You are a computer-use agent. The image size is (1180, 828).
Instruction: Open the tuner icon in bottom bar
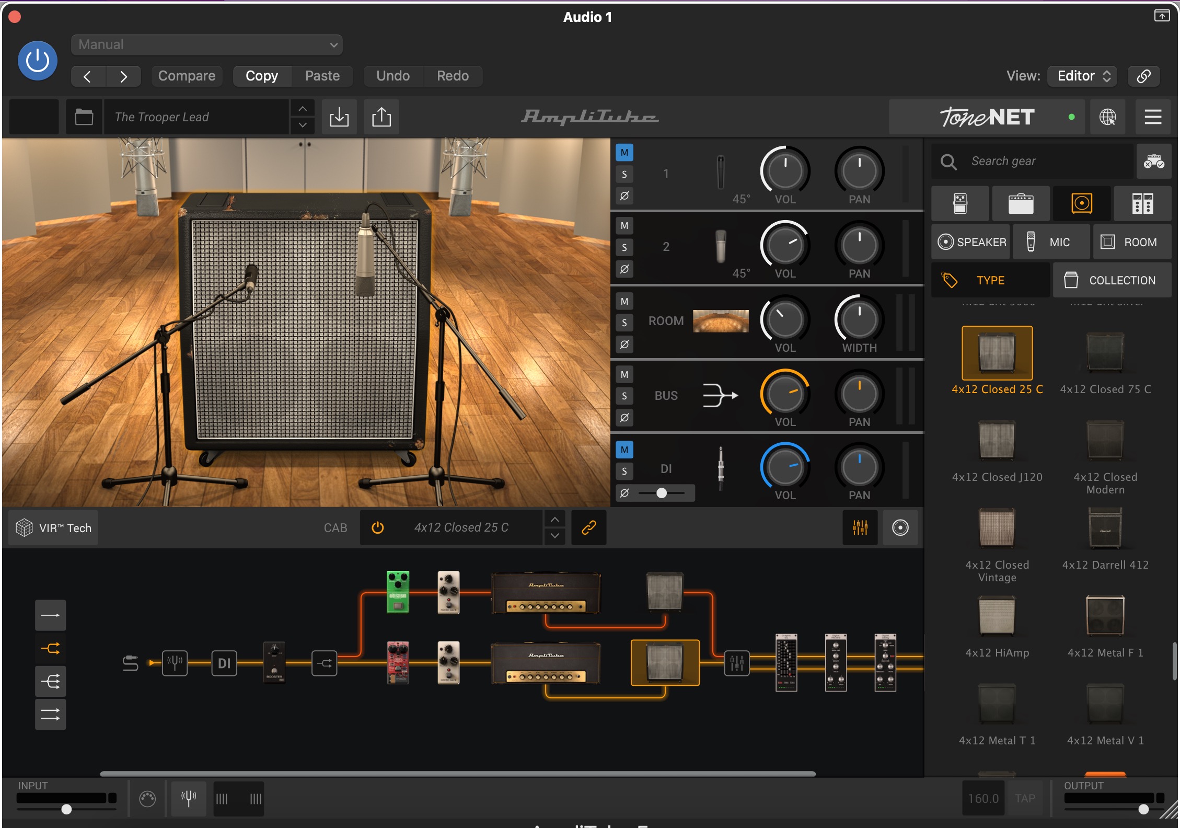click(189, 798)
